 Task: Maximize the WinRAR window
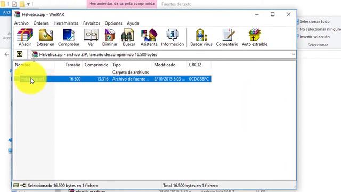click(272, 14)
